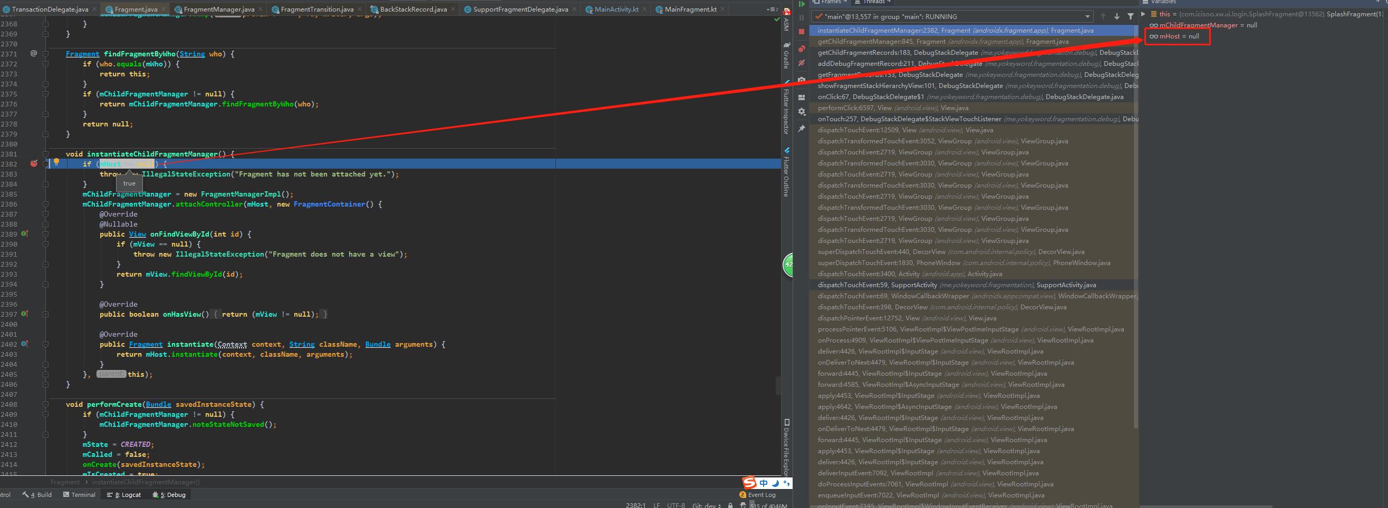Open Gradle side tool window
The image size is (1388, 508).
point(787,55)
